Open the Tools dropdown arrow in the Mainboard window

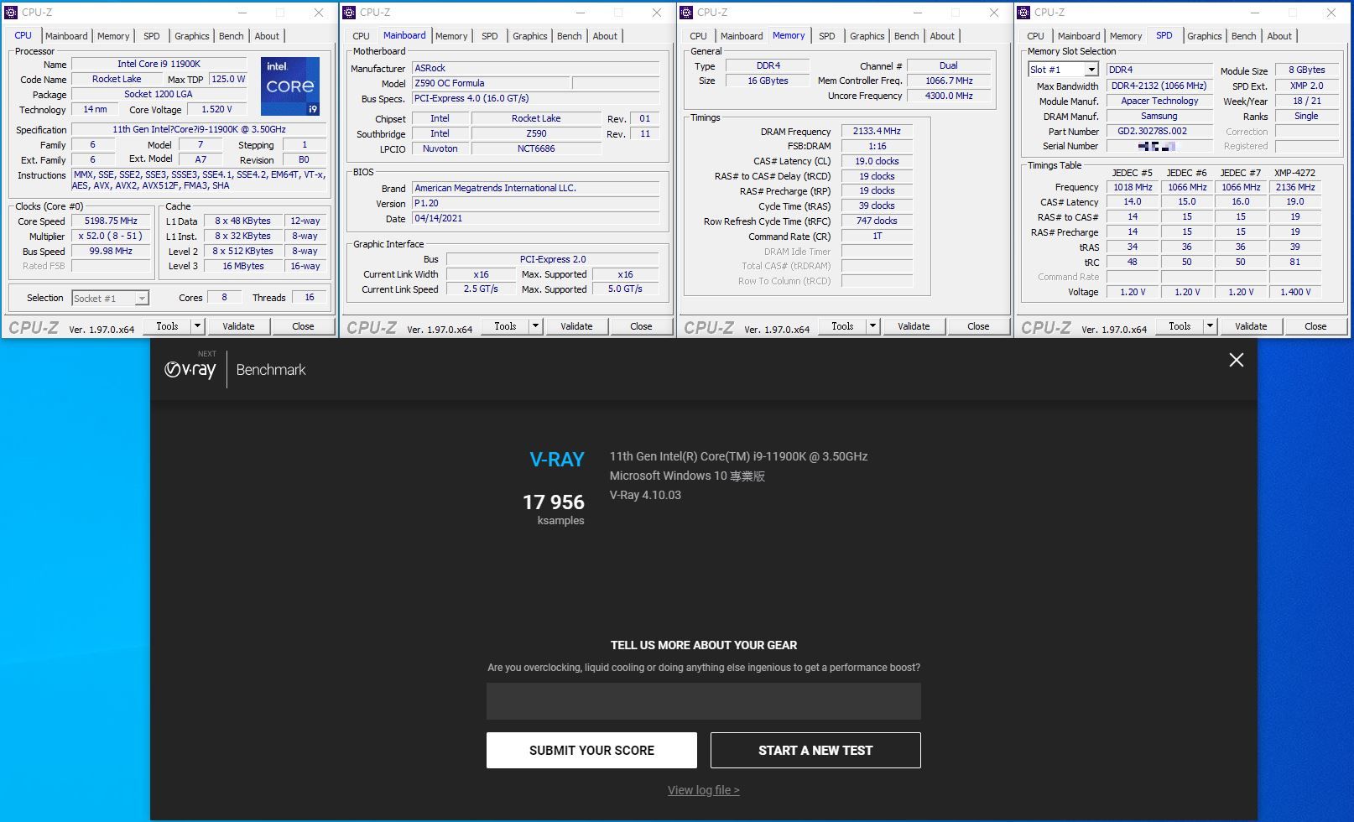(535, 326)
